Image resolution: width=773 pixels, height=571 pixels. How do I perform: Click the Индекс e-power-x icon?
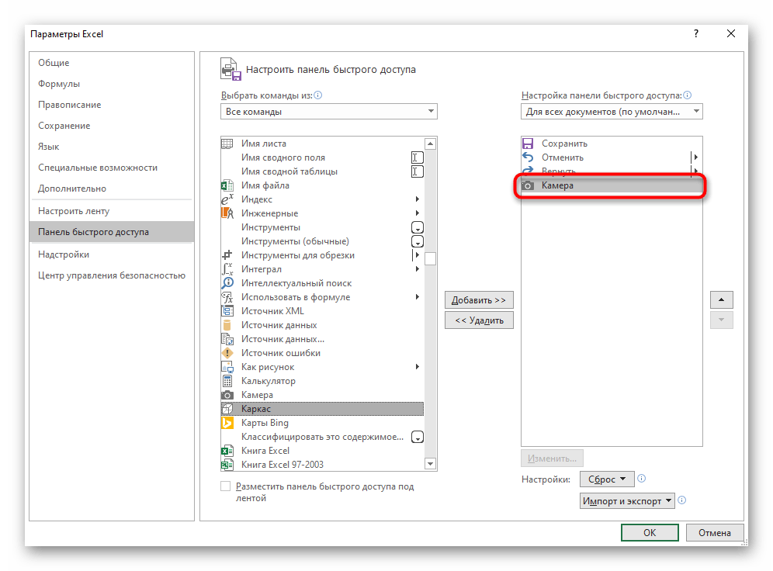[227, 199]
